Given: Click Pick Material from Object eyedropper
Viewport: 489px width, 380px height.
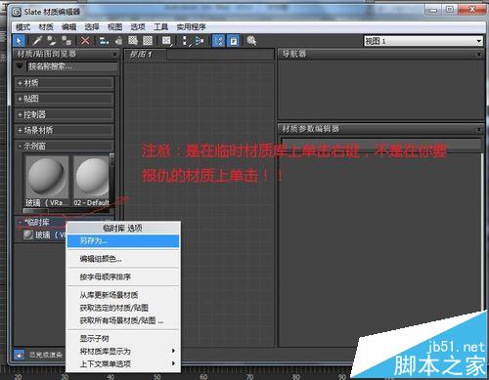Looking at the screenshot, I should coord(37,41).
